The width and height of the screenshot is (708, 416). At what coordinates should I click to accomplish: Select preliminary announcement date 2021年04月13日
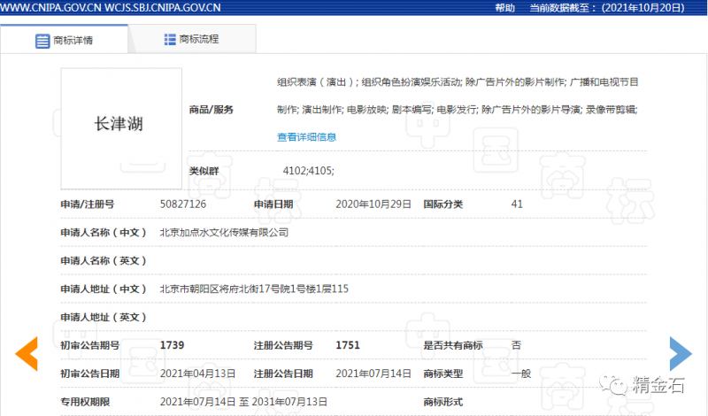click(197, 374)
